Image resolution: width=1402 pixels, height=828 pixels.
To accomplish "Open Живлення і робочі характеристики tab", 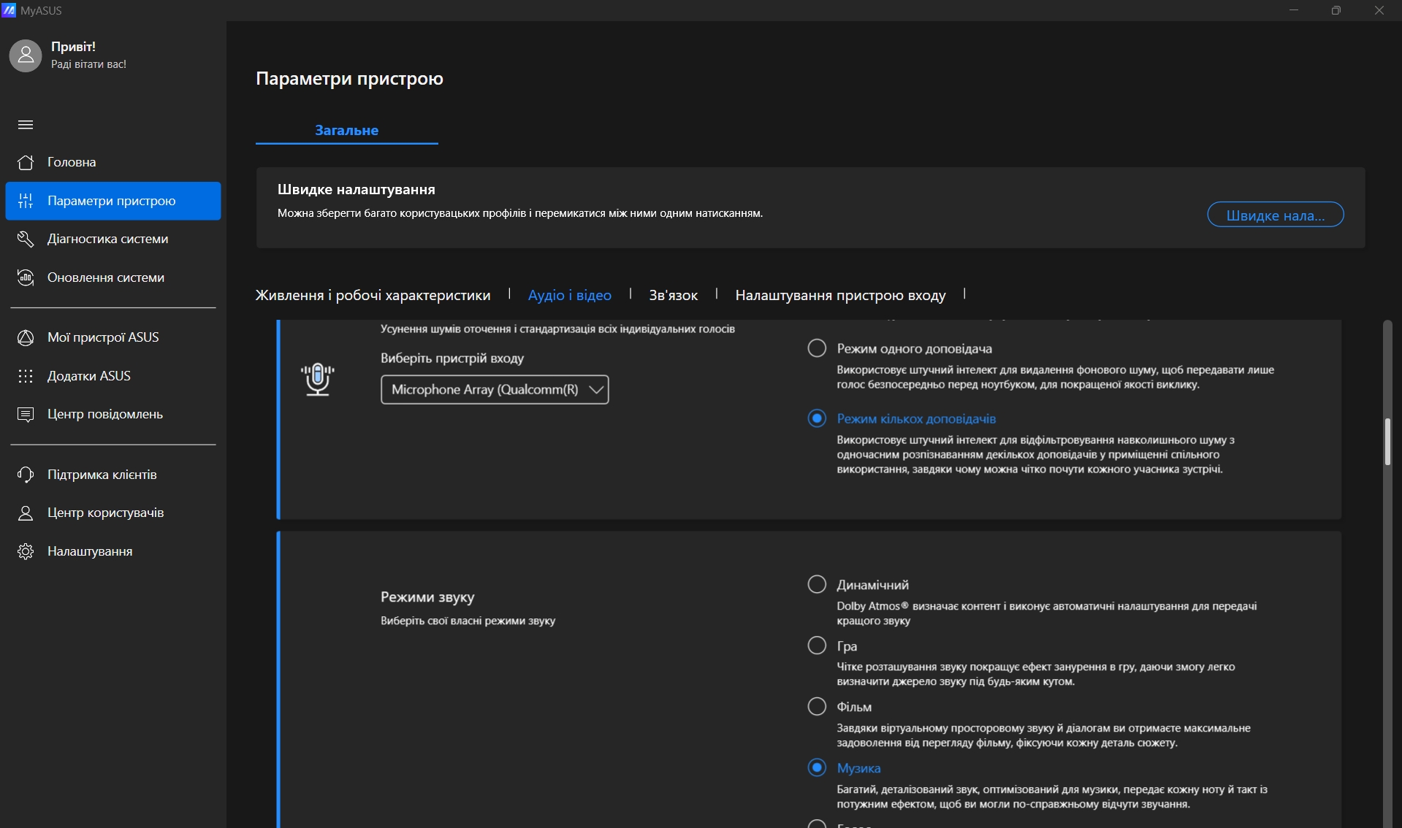I will [x=373, y=295].
